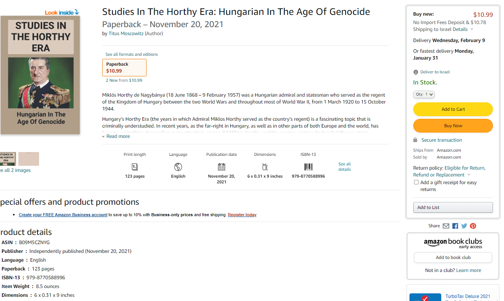This screenshot has width=504, height=301.
Task: Click the print length page icon
Action: [x=135, y=167]
